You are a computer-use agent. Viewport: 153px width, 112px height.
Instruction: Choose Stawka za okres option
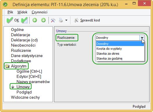[x=120, y=54]
